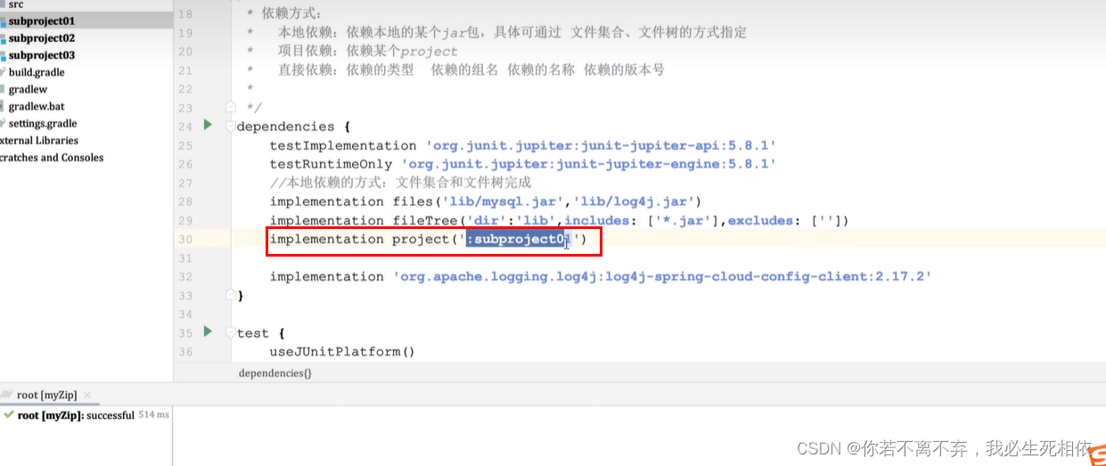Collapse the comment block with line 23's fold marker
The width and height of the screenshot is (1106, 466).
click(x=231, y=107)
